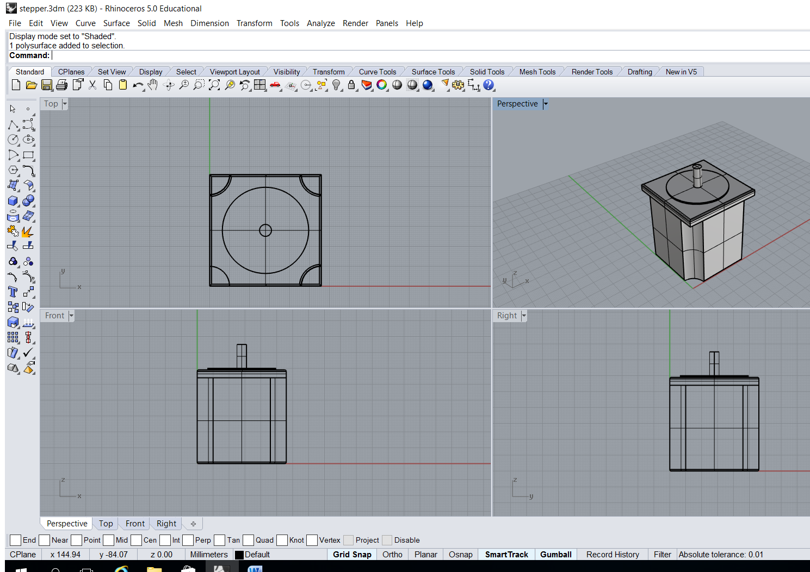Save the model using the floppy disk icon
The image size is (810, 572).
(x=47, y=85)
